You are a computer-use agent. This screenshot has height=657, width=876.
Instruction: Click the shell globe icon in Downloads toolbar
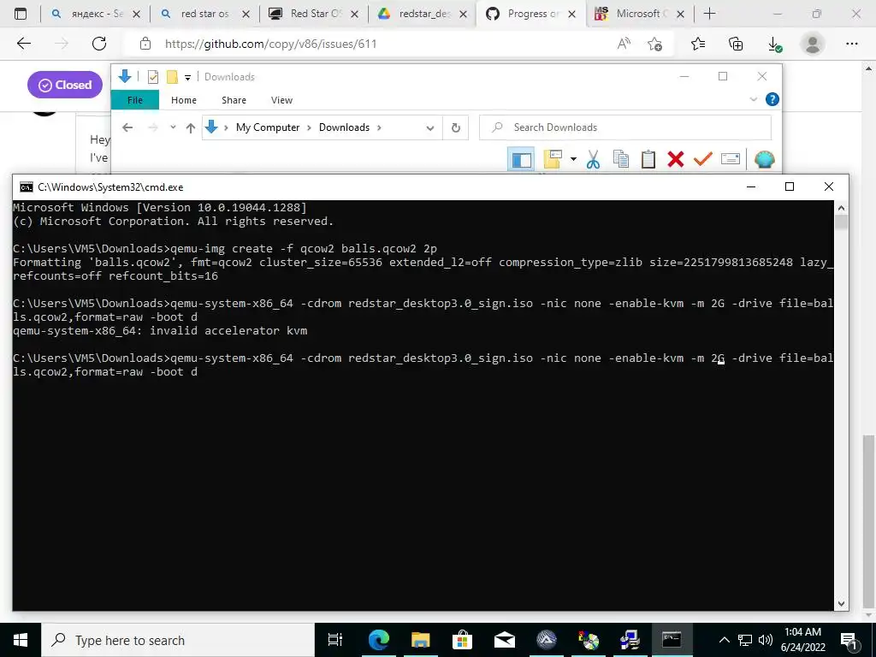pyautogui.click(x=764, y=159)
